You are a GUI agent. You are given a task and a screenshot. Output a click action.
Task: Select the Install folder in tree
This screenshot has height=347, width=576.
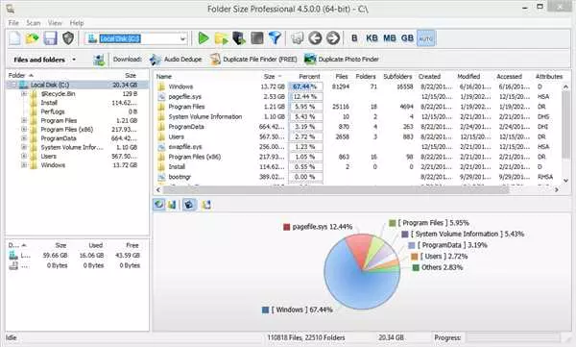coord(49,103)
